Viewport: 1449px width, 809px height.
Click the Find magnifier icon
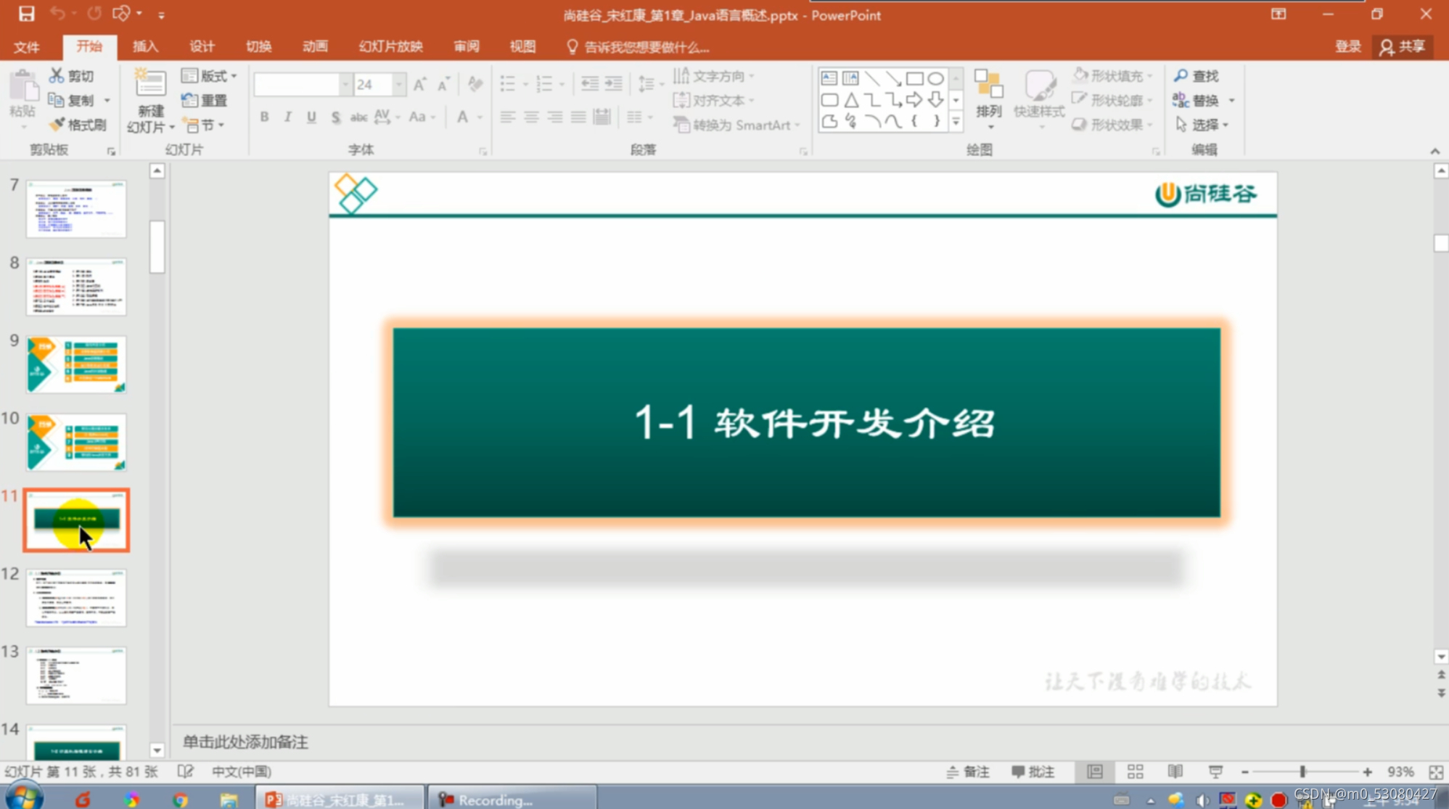coord(1181,76)
